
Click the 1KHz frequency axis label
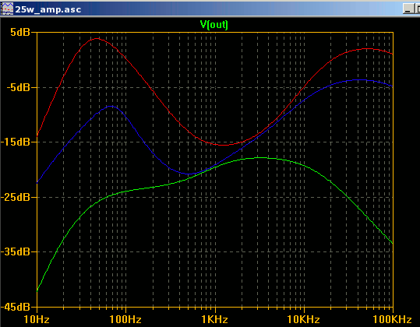(x=215, y=319)
